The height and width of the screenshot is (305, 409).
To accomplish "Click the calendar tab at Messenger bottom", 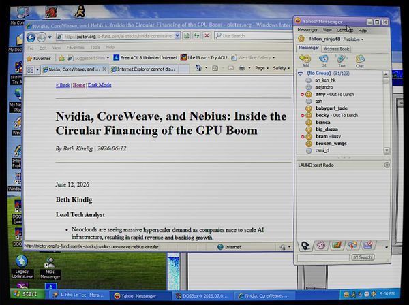I will [368, 245].
